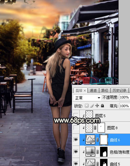This screenshot has height=166, width=130.
Task: Click the lock all padlock icon
Action: (102, 106)
